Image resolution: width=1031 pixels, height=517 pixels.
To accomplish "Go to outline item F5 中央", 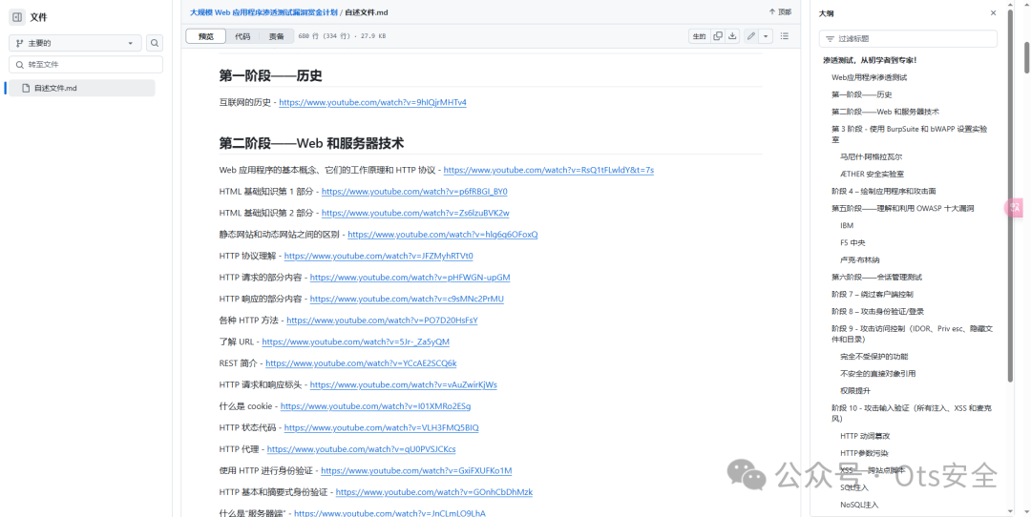I will pyautogui.click(x=852, y=242).
